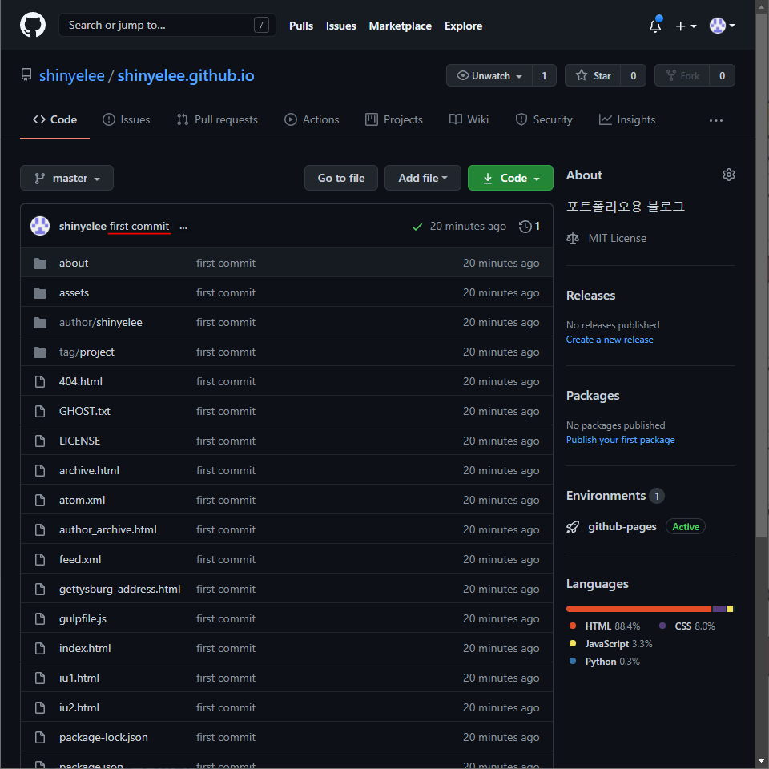Switch to the Wiki tab
769x769 pixels.
469,119
